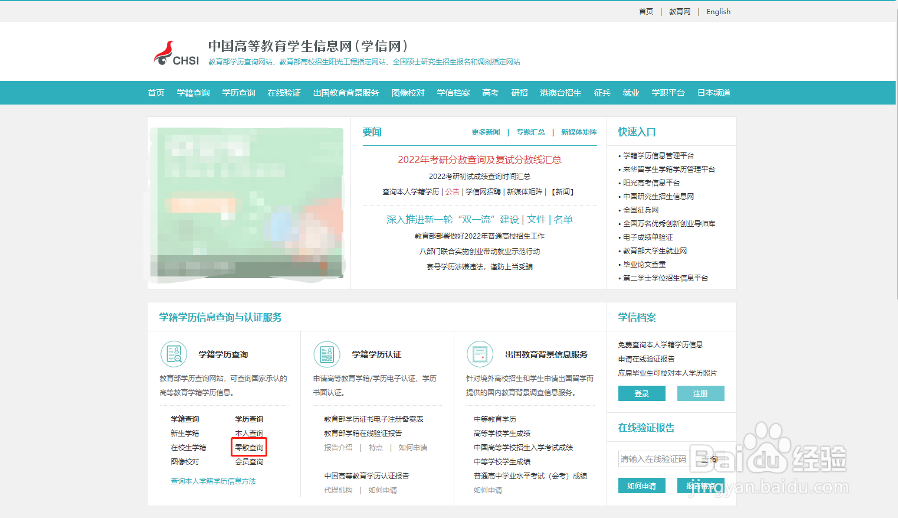This screenshot has height=518, width=898.
Task: Click the 学籍学历认证 circular icon
Action: [327, 354]
